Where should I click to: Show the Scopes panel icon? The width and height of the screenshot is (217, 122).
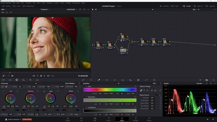pos(206,80)
